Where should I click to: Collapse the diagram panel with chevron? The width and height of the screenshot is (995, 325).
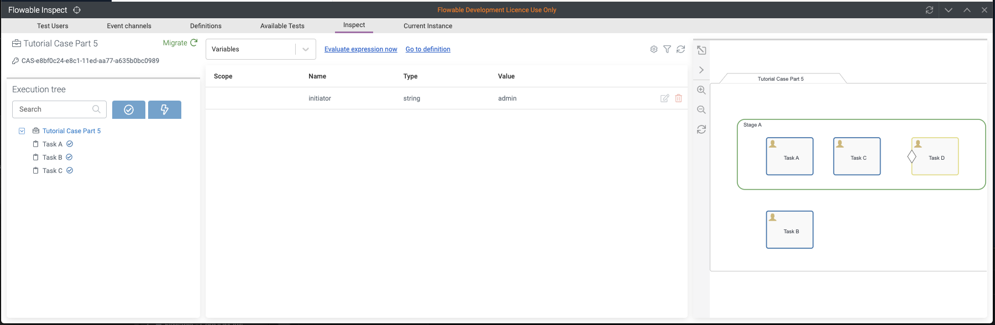point(701,70)
